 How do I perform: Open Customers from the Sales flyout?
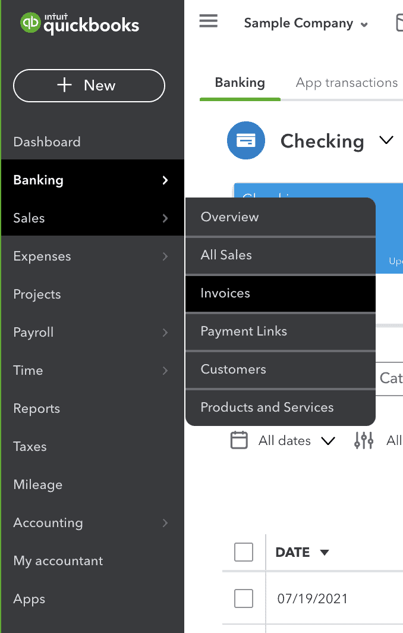pos(281,369)
